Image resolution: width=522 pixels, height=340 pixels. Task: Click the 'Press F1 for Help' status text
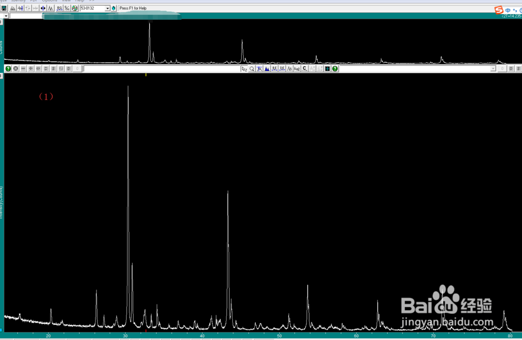point(133,8)
